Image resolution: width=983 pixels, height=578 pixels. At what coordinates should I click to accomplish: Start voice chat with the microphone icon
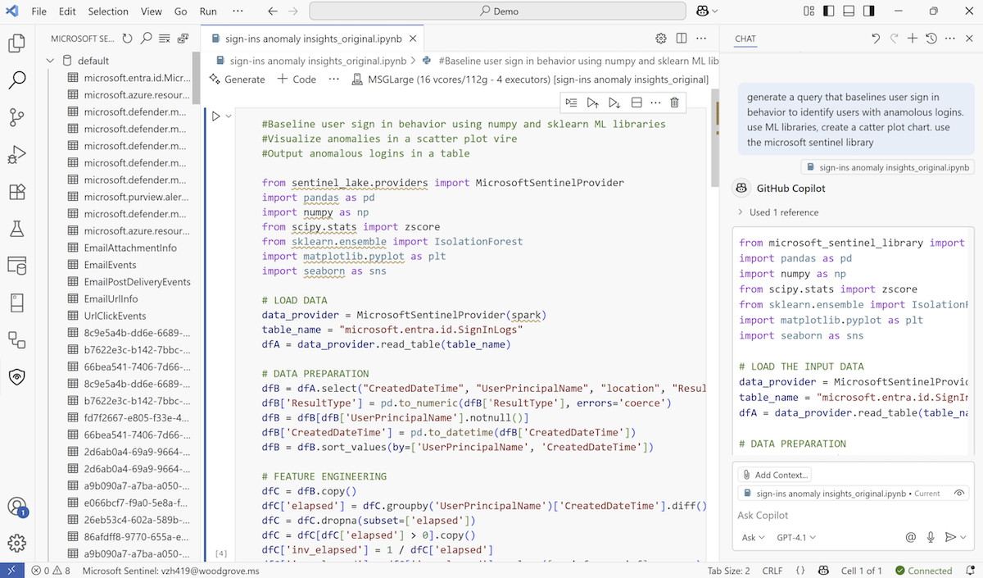(x=931, y=538)
